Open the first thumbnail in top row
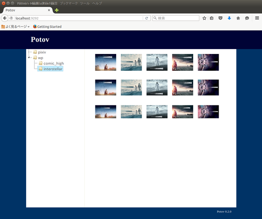This screenshot has width=262, height=219. pos(106,63)
